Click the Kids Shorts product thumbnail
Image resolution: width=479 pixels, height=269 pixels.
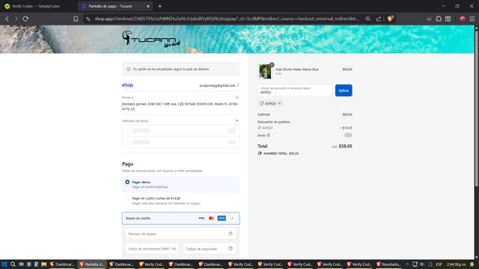[x=265, y=72]
